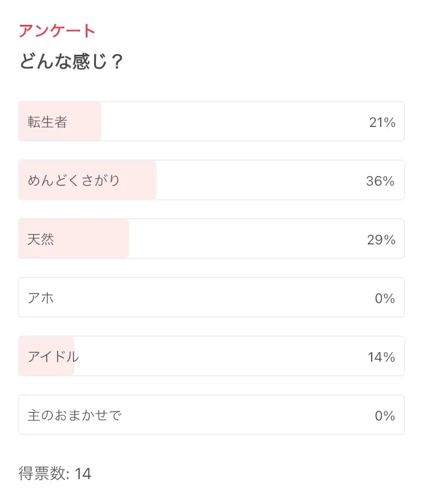The height and width of the screenshot is (500, 423).
Task: Click the 得票数: 14 vote count text
Action: point(55,473)
